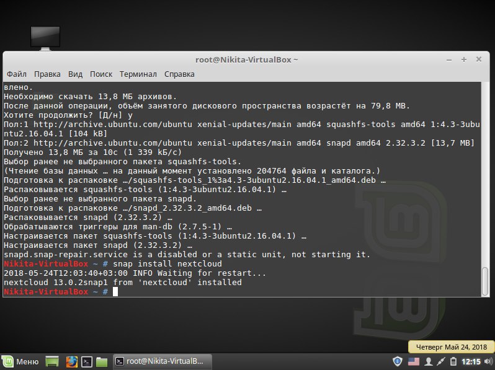Open the 12:15 clock applet

click(471, 361)
